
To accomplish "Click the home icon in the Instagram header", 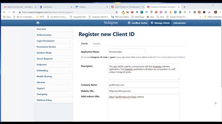I will click(38, 23).
